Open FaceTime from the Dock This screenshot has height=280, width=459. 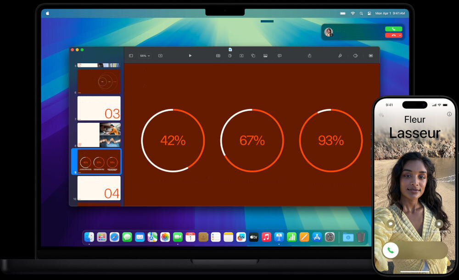click(178, 237)
